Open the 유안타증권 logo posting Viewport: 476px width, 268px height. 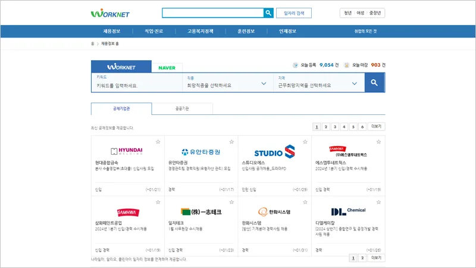point(201,152)
